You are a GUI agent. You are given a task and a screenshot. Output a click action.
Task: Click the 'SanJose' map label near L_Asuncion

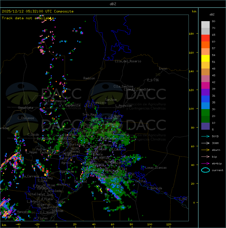[111, 100]
